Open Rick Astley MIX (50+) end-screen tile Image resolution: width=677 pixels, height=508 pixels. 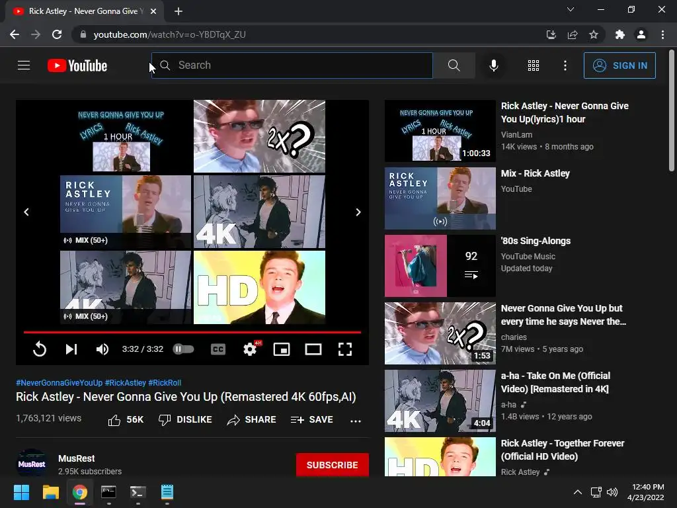125,212
